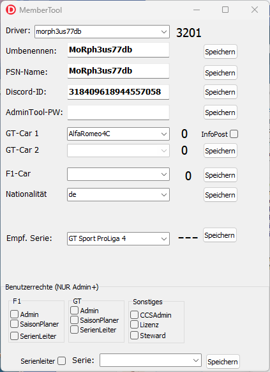Expand the GT-Car 1 AlfaRomeo4C dropdown
This screenshot has width=270, height=372.
tap(118, 134)
